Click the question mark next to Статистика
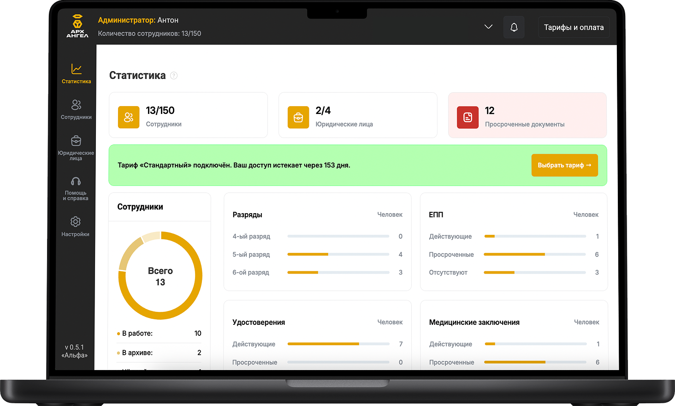675x406 pixels. [174, 76]
